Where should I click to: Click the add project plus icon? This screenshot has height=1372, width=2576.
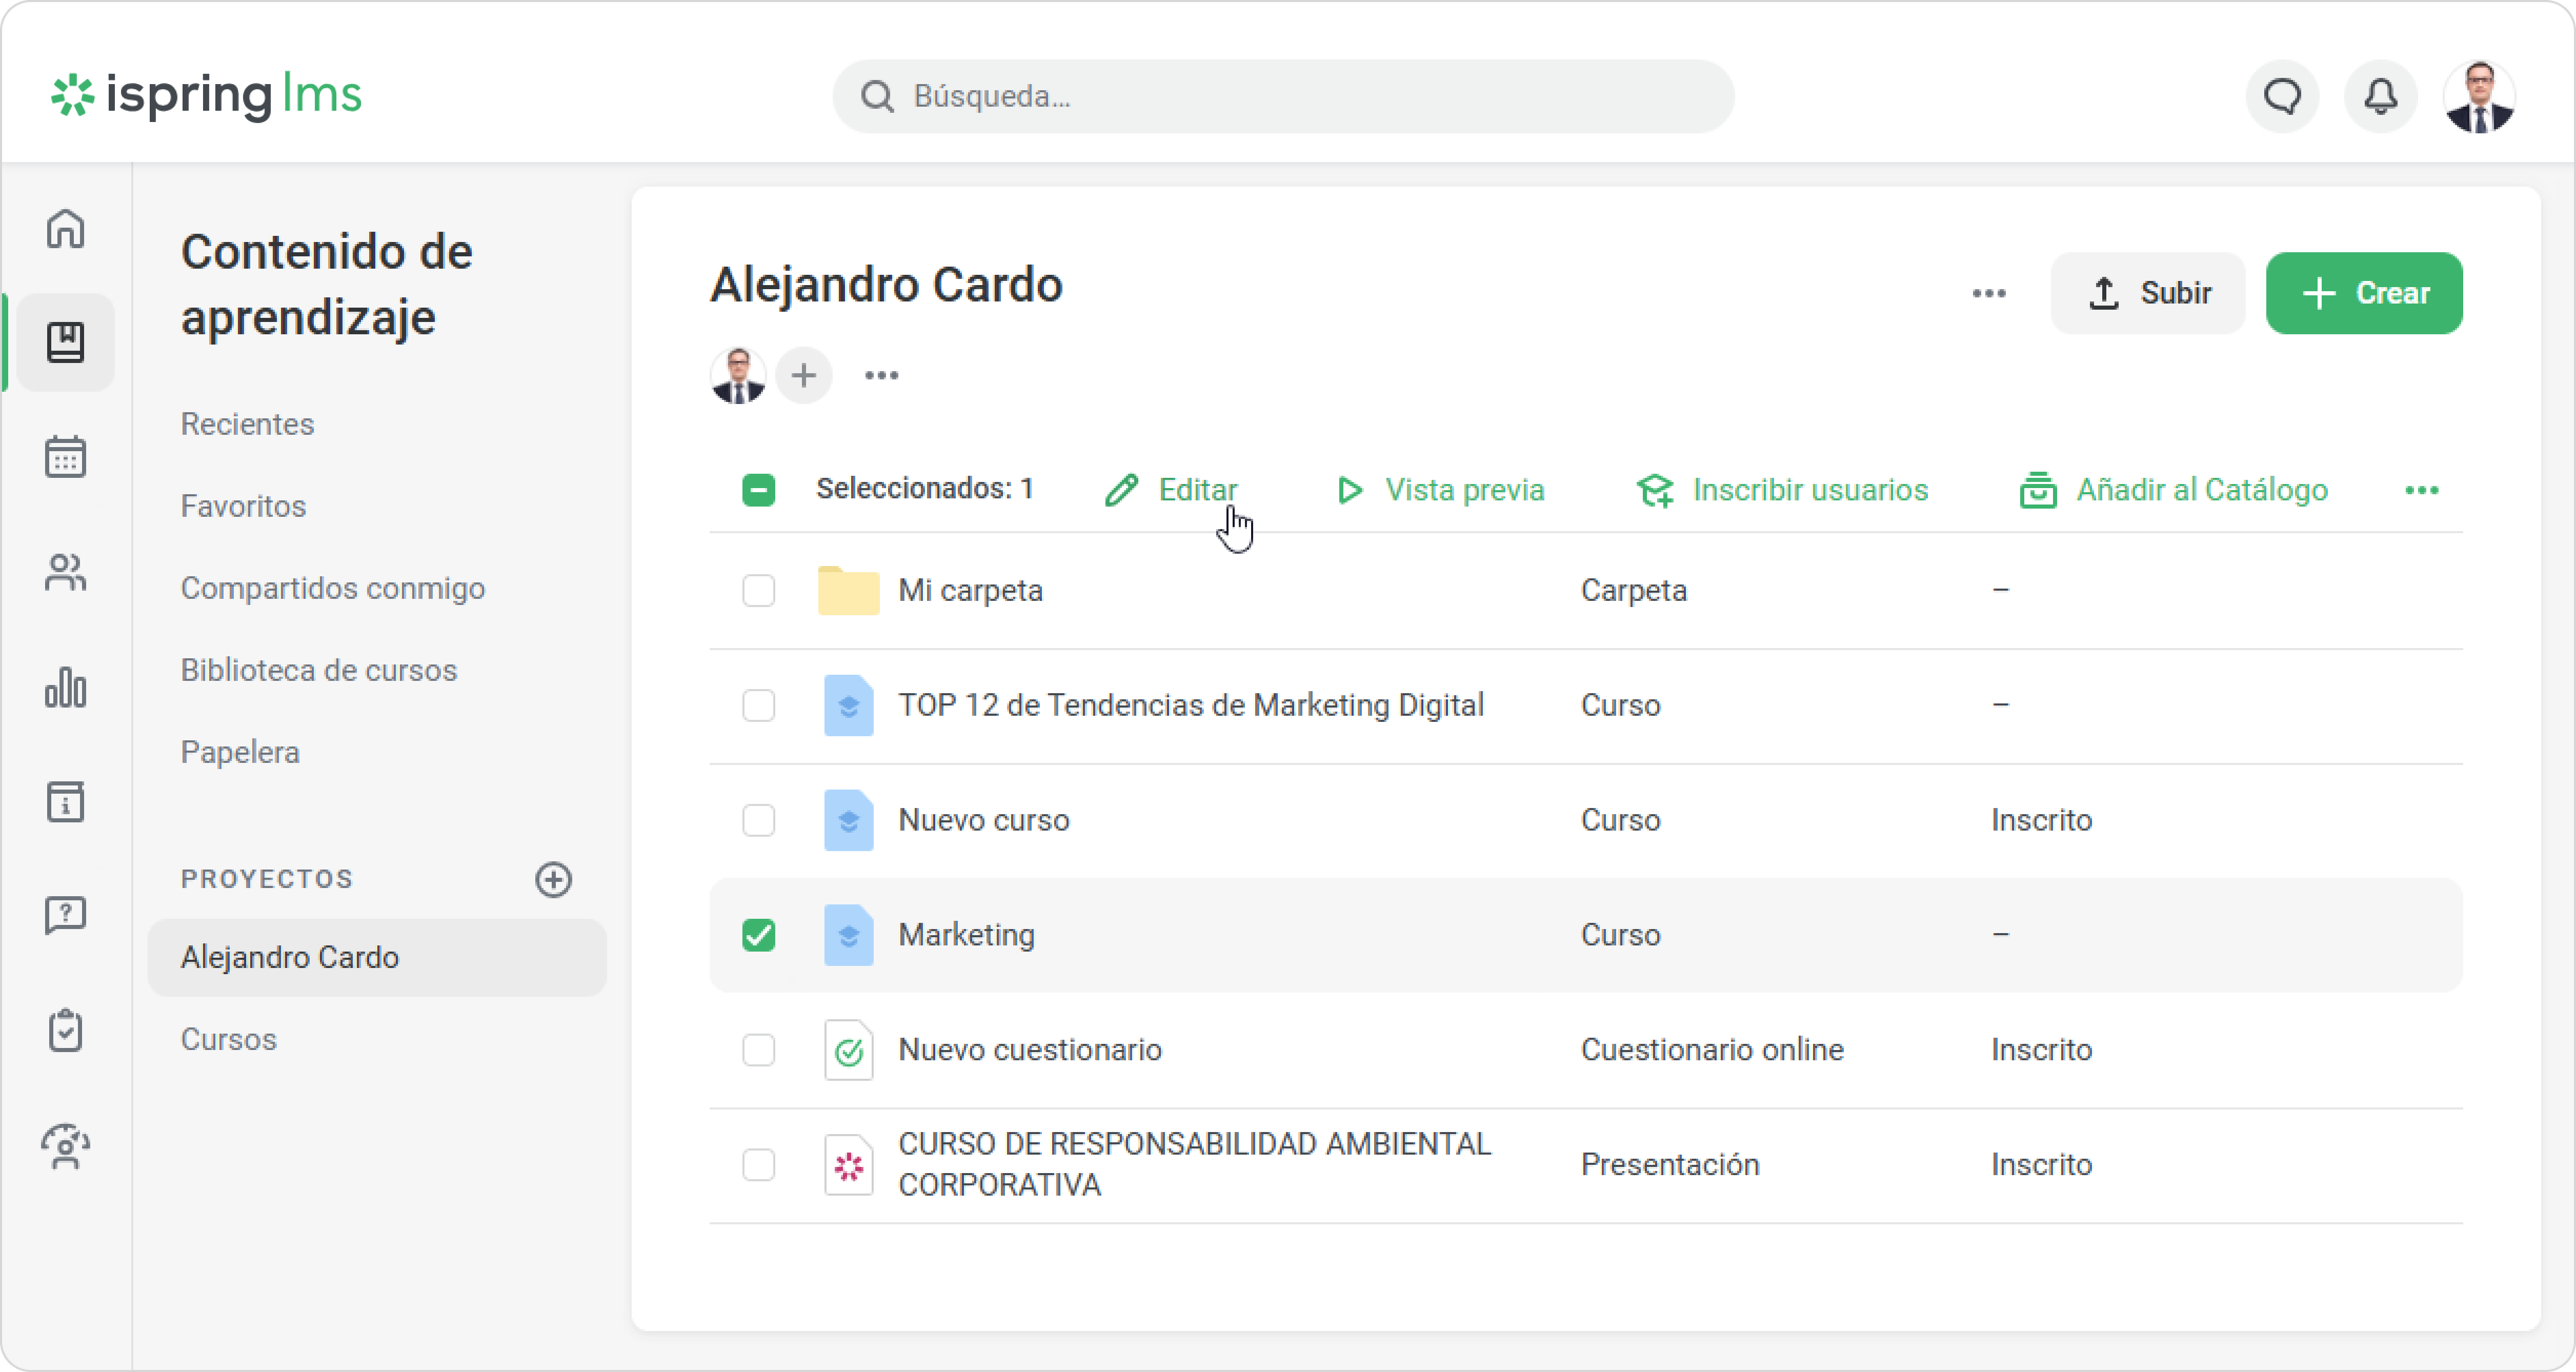click(x=553, y=879)
